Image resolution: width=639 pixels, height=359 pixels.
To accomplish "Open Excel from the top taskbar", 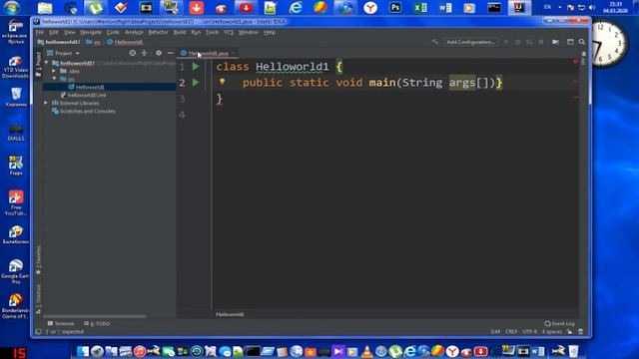I will (x=420, y=7).
